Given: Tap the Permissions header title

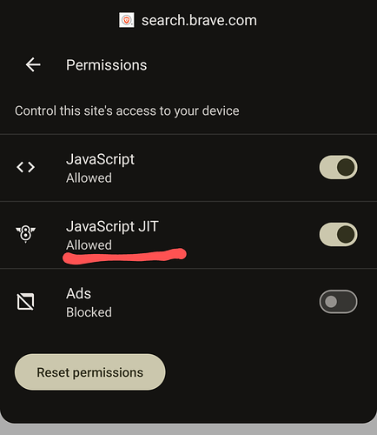Looking at the screenshot, I should click(x=107, y=65).
